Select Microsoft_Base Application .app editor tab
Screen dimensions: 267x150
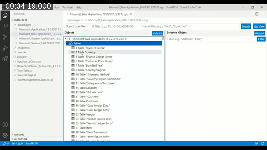pos(99,14)
